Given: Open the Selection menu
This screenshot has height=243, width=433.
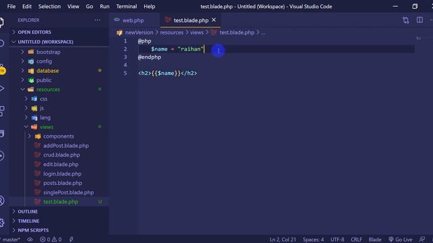Looking at the screenshot, I should coord(49,6).
